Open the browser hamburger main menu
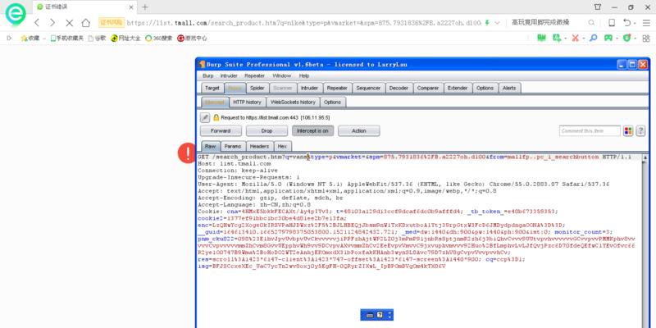 tap(646, 23)
